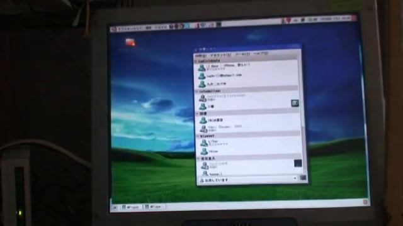Open the status selector dropdown arrow
The width and height of the screenshot is (403, 226).
point(295,178)
